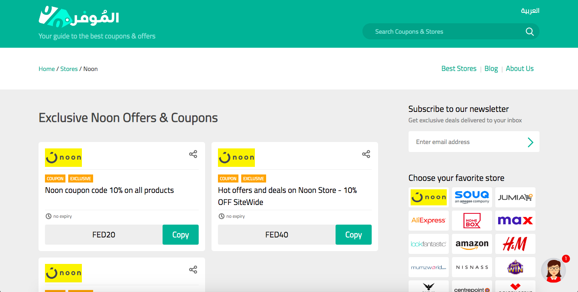This screenshot has height=292, width=578.
Task: Choose the Noon store logo in sidebar
Action: click(x=429, y=197)
